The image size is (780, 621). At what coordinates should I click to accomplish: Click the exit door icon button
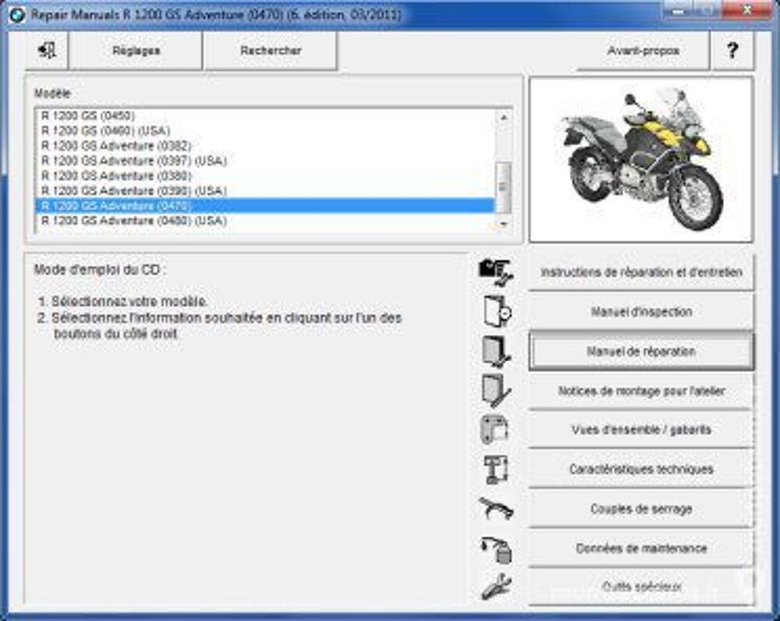click(x=48, y=51)
